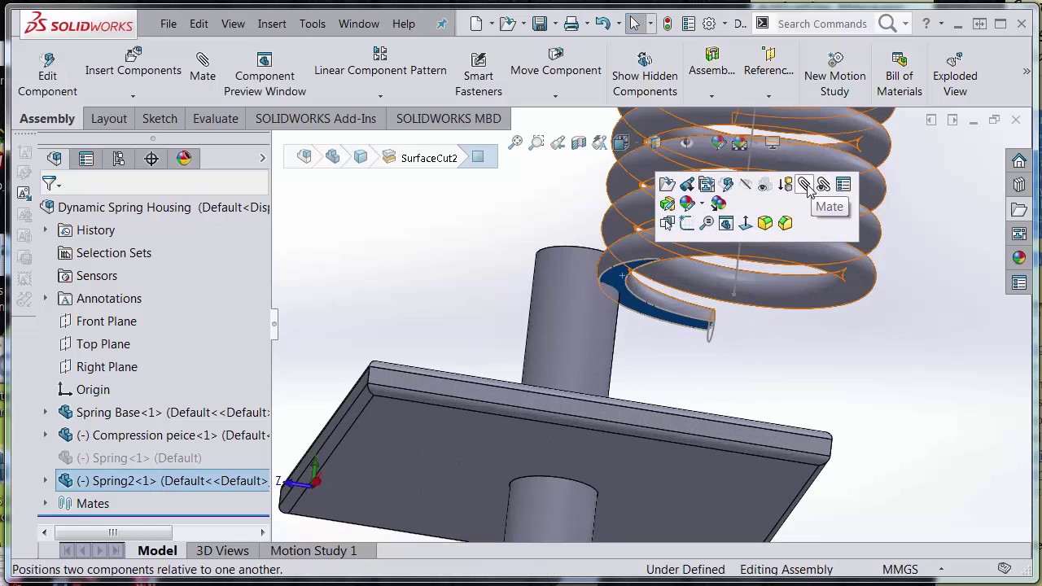Screen dimensions: 1042x586
Task: Click Component Properties in the context toolbar
Action: click(843, 185)
